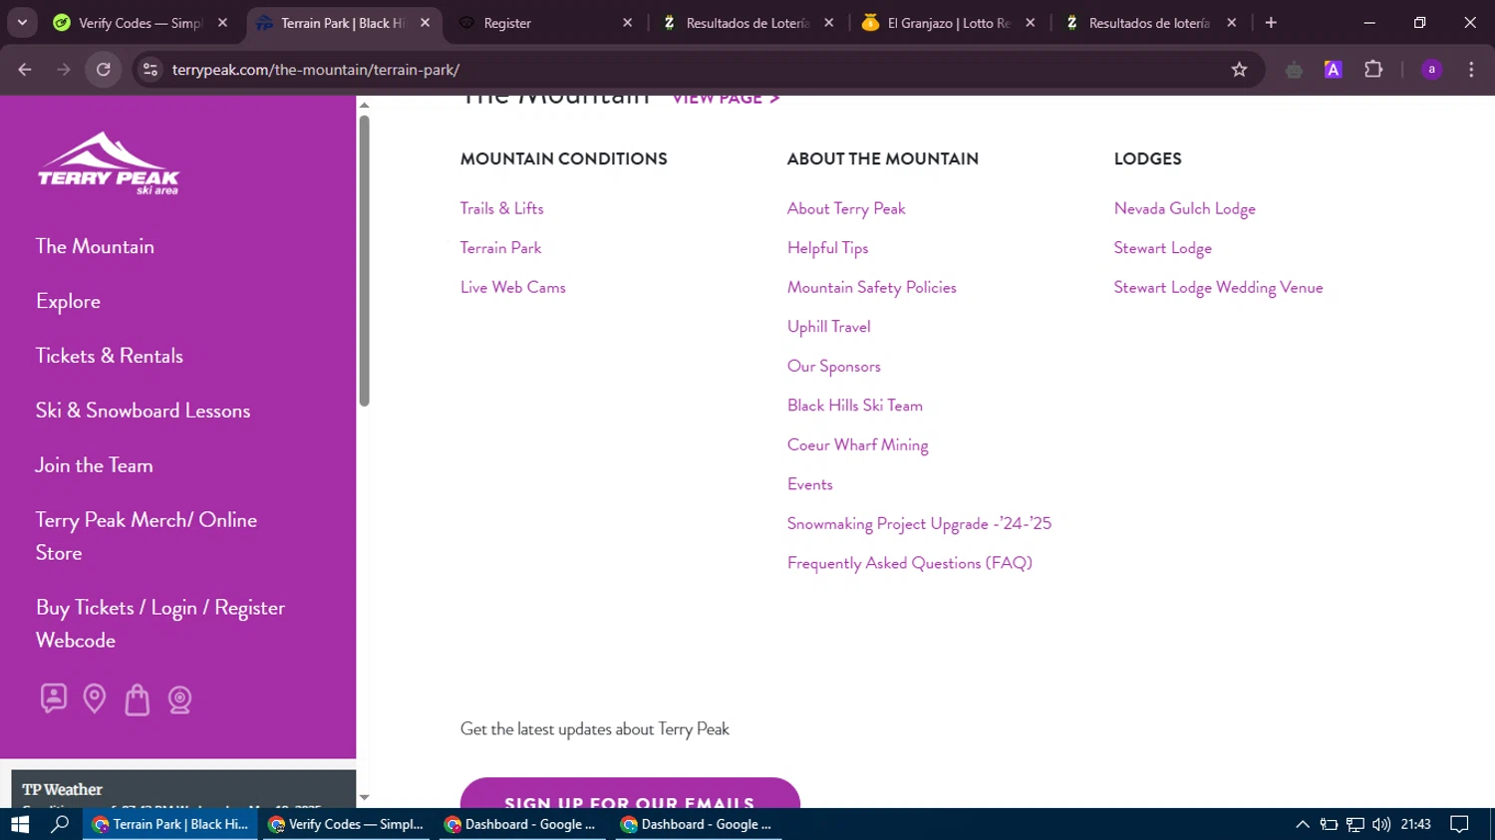1495x840 pixels.
Task: Open the About Terry Peak link
Action: point(846,208)
